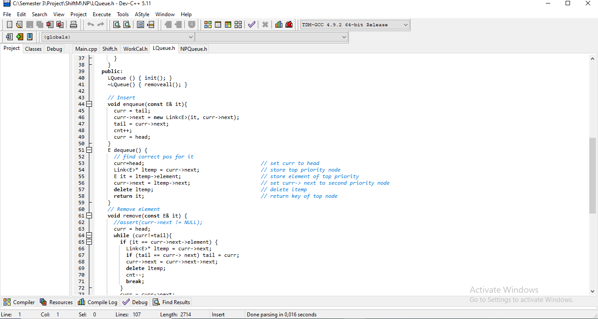Click the Save file toolbar icon
Screen dimensions: 598x319
tap(30, 25)
